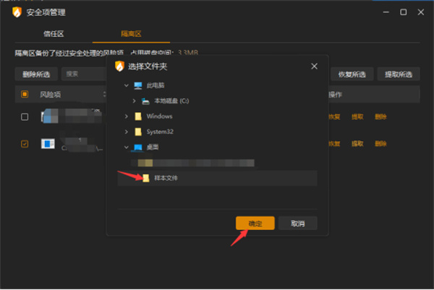434x290 pixels.
Task: Click the System32 folder icon
Action: coord(138,132)
